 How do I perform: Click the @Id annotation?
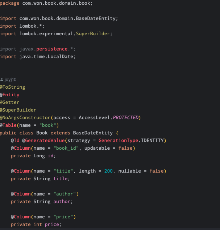click(x=15, y=141)
